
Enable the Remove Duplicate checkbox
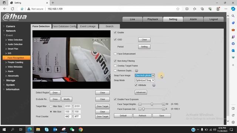(x=115, y=71)
